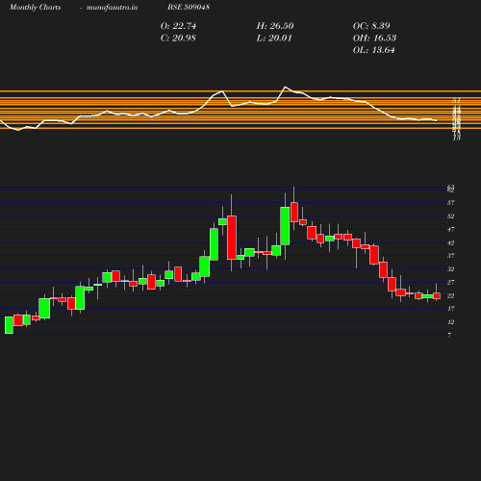
Task: Click the 7 price axis label
Action: (x=449, y=335)
